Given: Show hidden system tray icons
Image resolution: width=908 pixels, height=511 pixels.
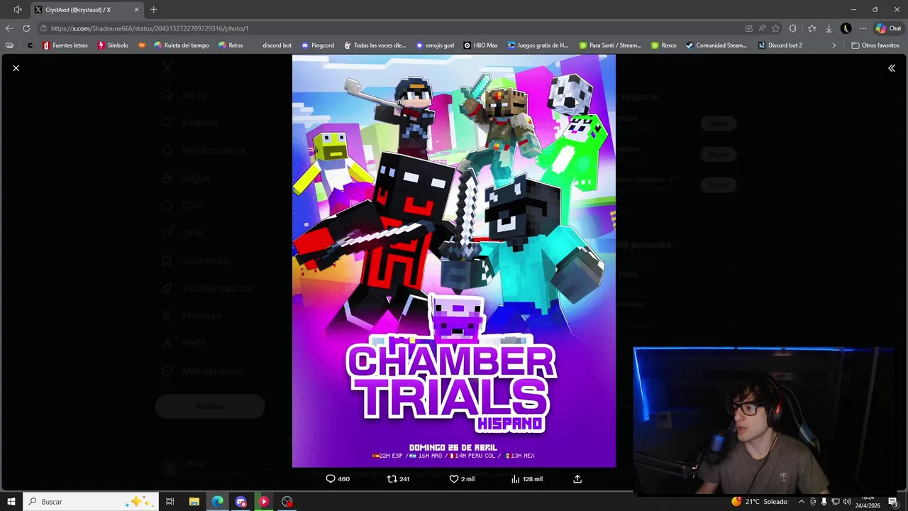Looking at the screenshot, I should coord(802,502).
